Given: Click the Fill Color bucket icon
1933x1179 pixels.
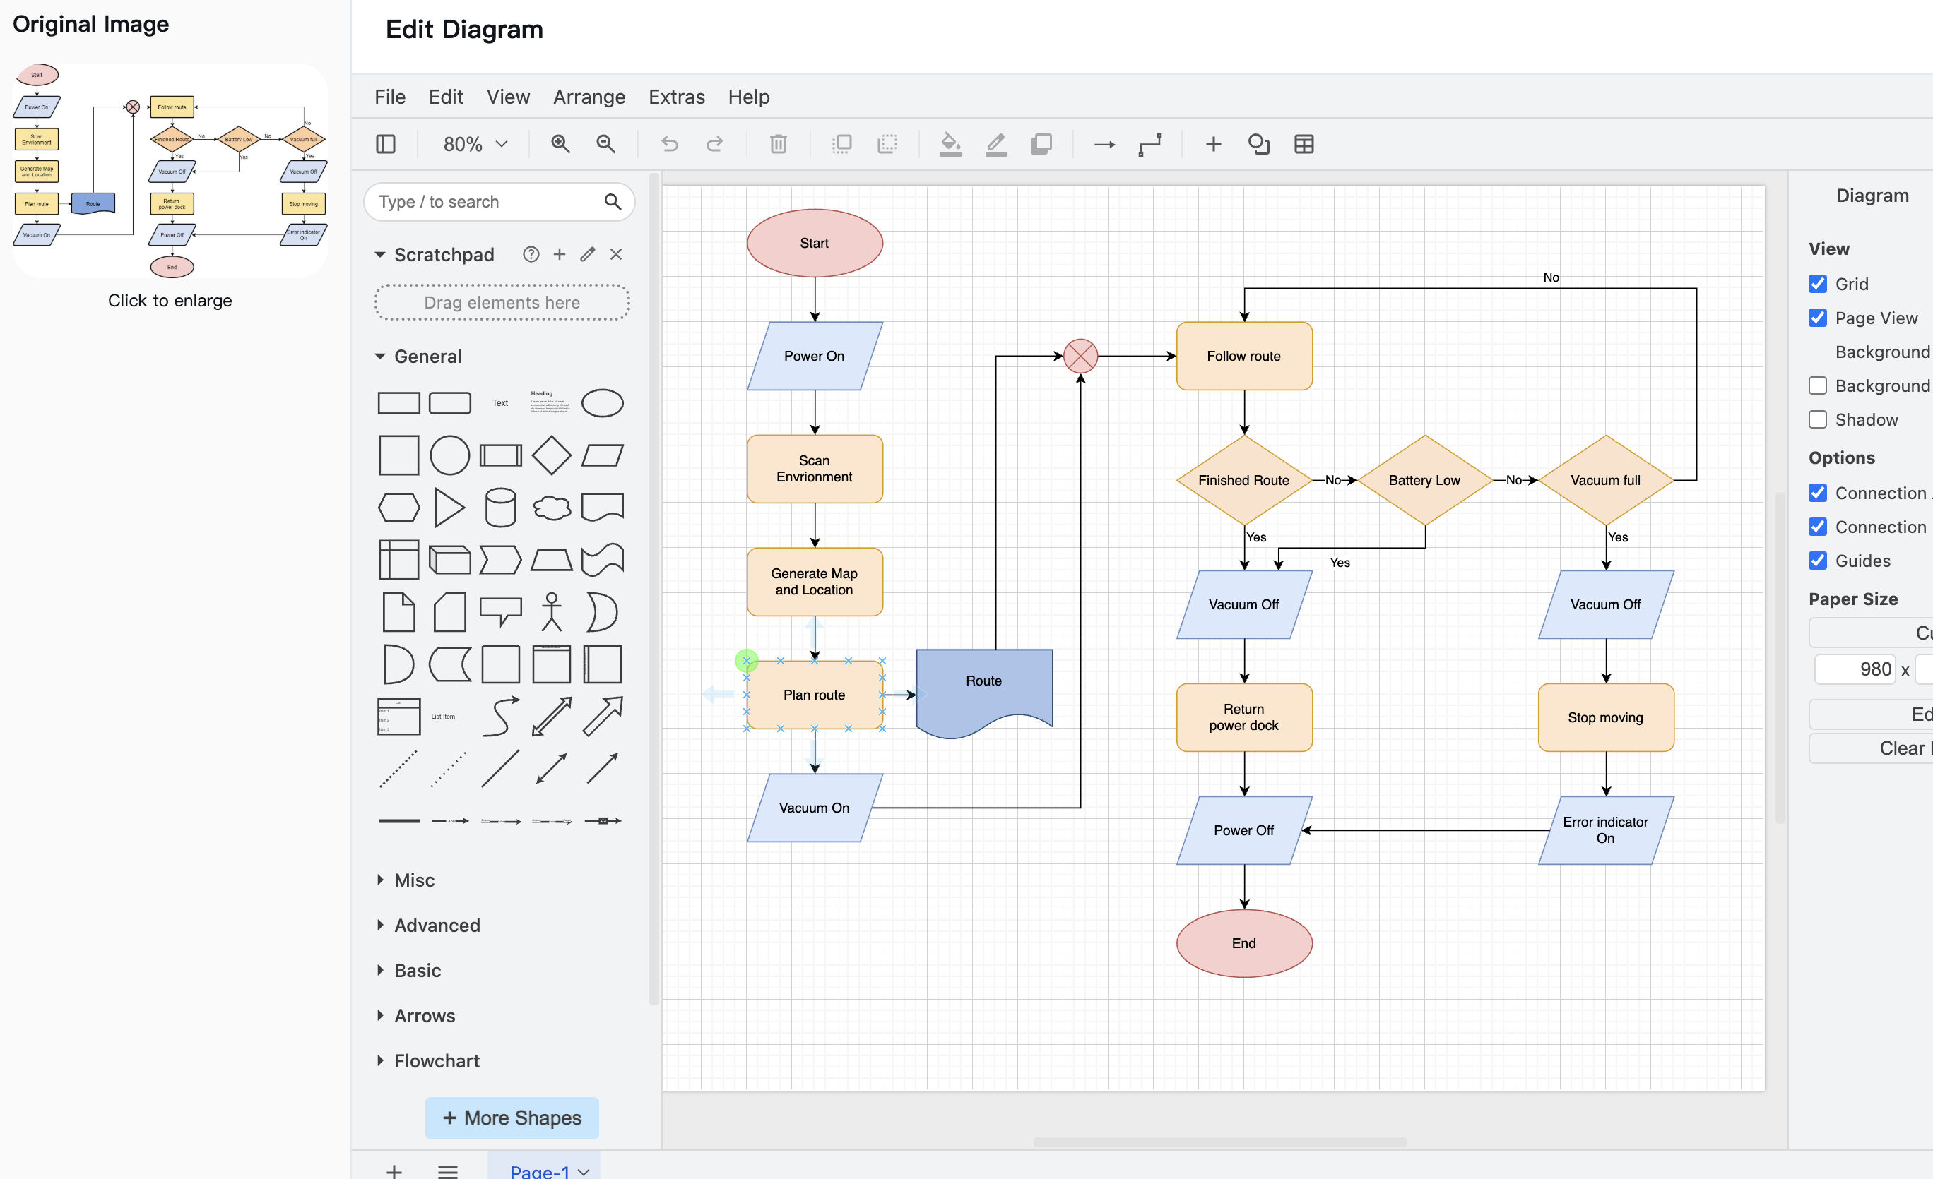Looking at the screenshot, I should pyautogui.click(x=950, y=144).
